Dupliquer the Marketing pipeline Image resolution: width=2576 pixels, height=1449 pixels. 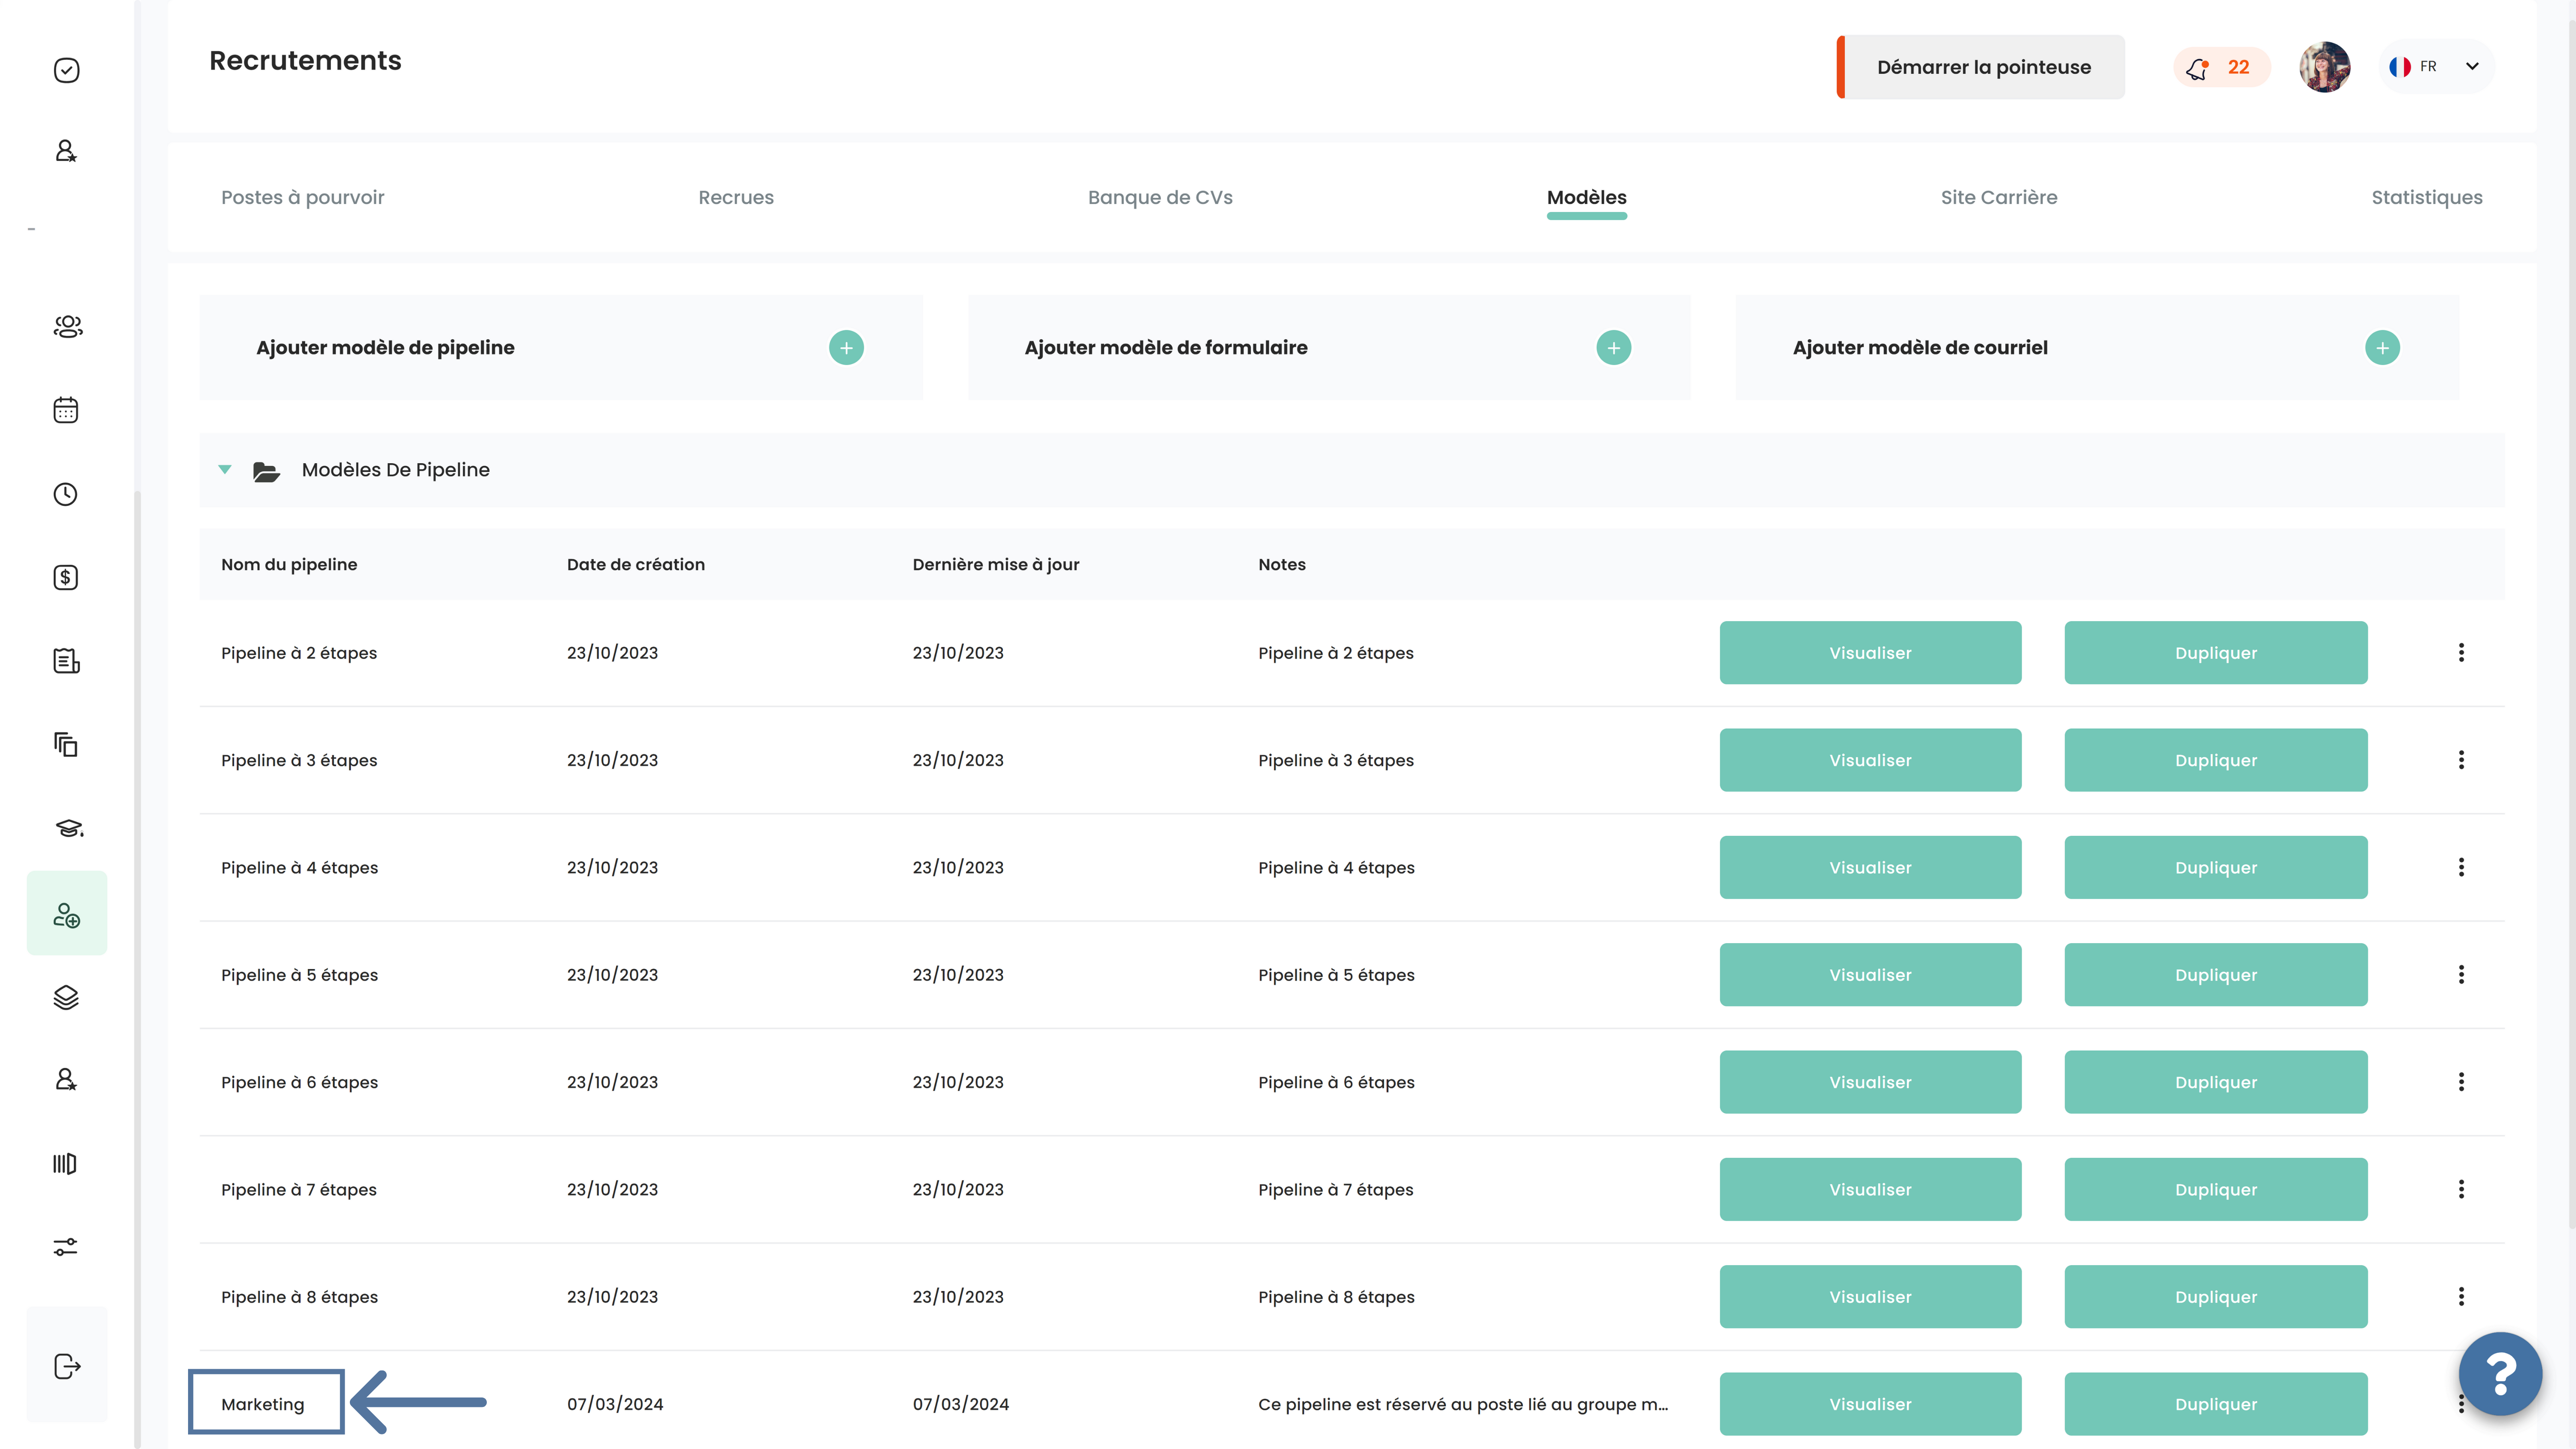click(x=2216, y=1404)
